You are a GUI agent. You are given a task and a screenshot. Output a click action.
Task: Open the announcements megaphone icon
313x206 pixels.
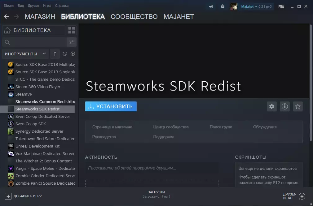(211, 6)
